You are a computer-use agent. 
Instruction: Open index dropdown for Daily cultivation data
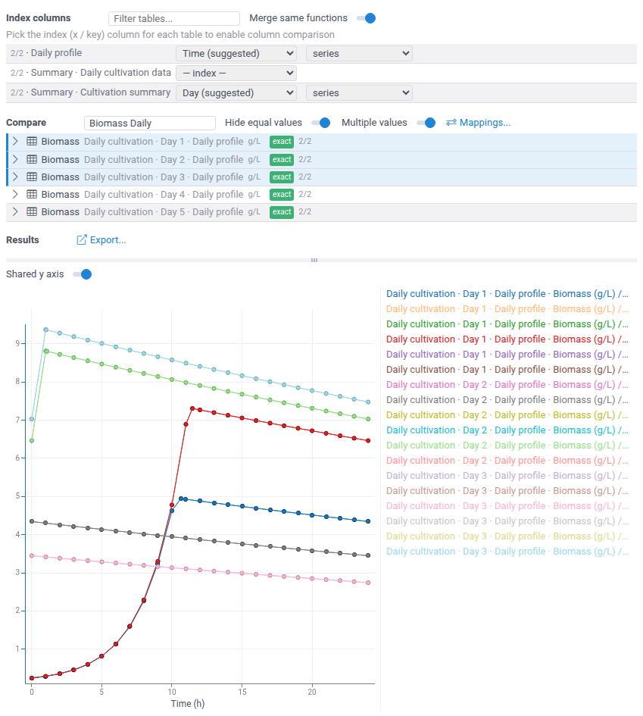pyautogui.click(x=236, y=73)
